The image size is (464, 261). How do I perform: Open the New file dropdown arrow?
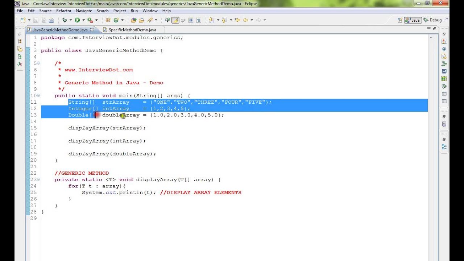click(x=29, y=20)
